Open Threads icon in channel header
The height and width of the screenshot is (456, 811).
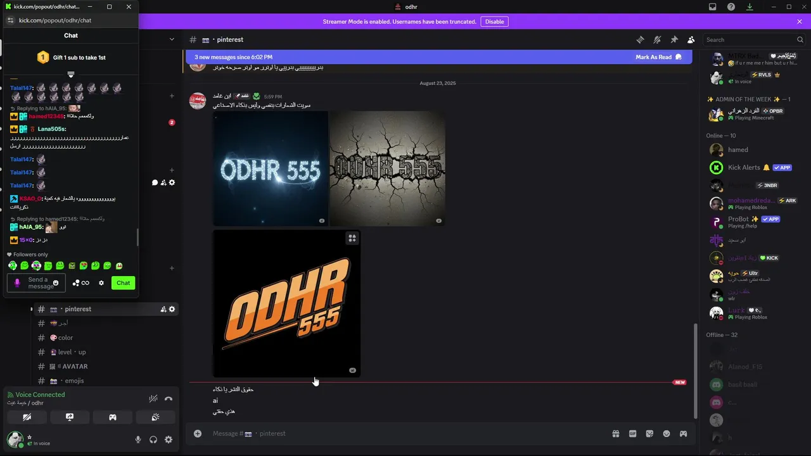[x=640, y=39]
